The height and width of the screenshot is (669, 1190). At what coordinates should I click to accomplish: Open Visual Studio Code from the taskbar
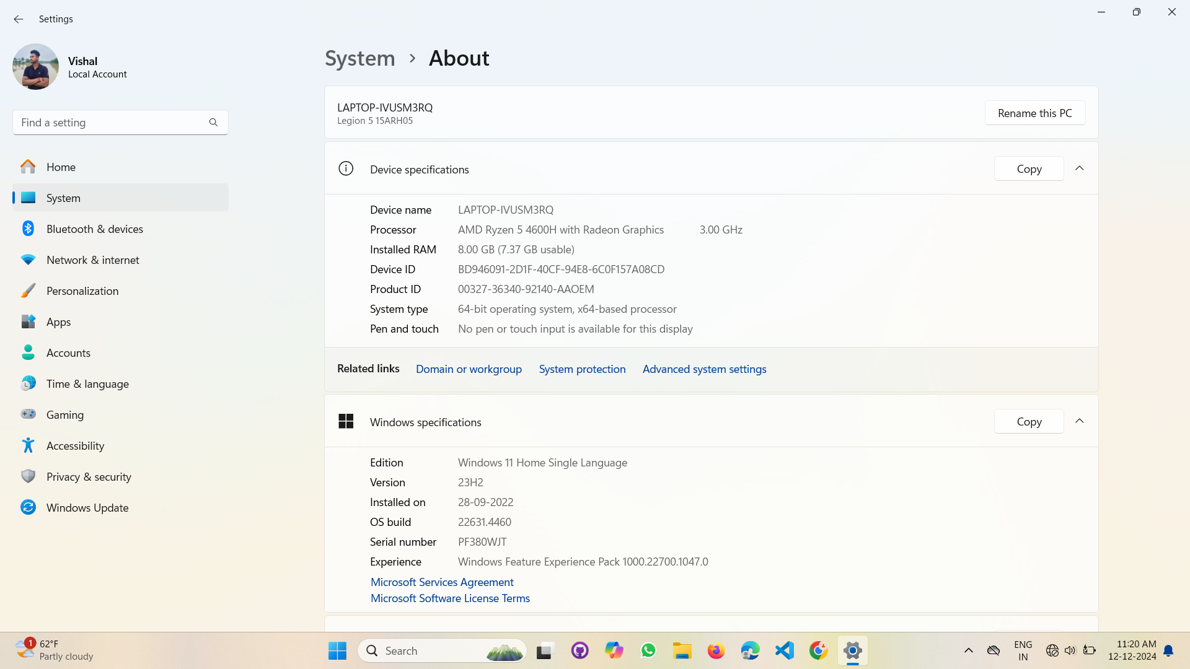click(x=784, y=650)
